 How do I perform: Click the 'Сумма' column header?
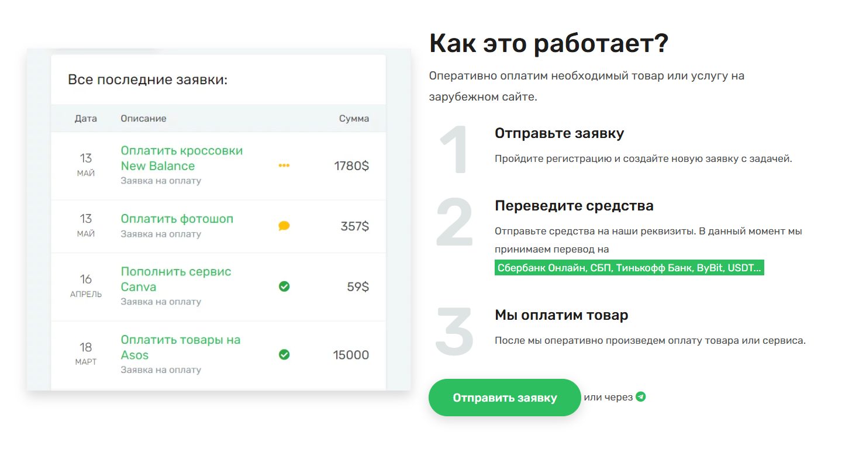coord(354,119)
